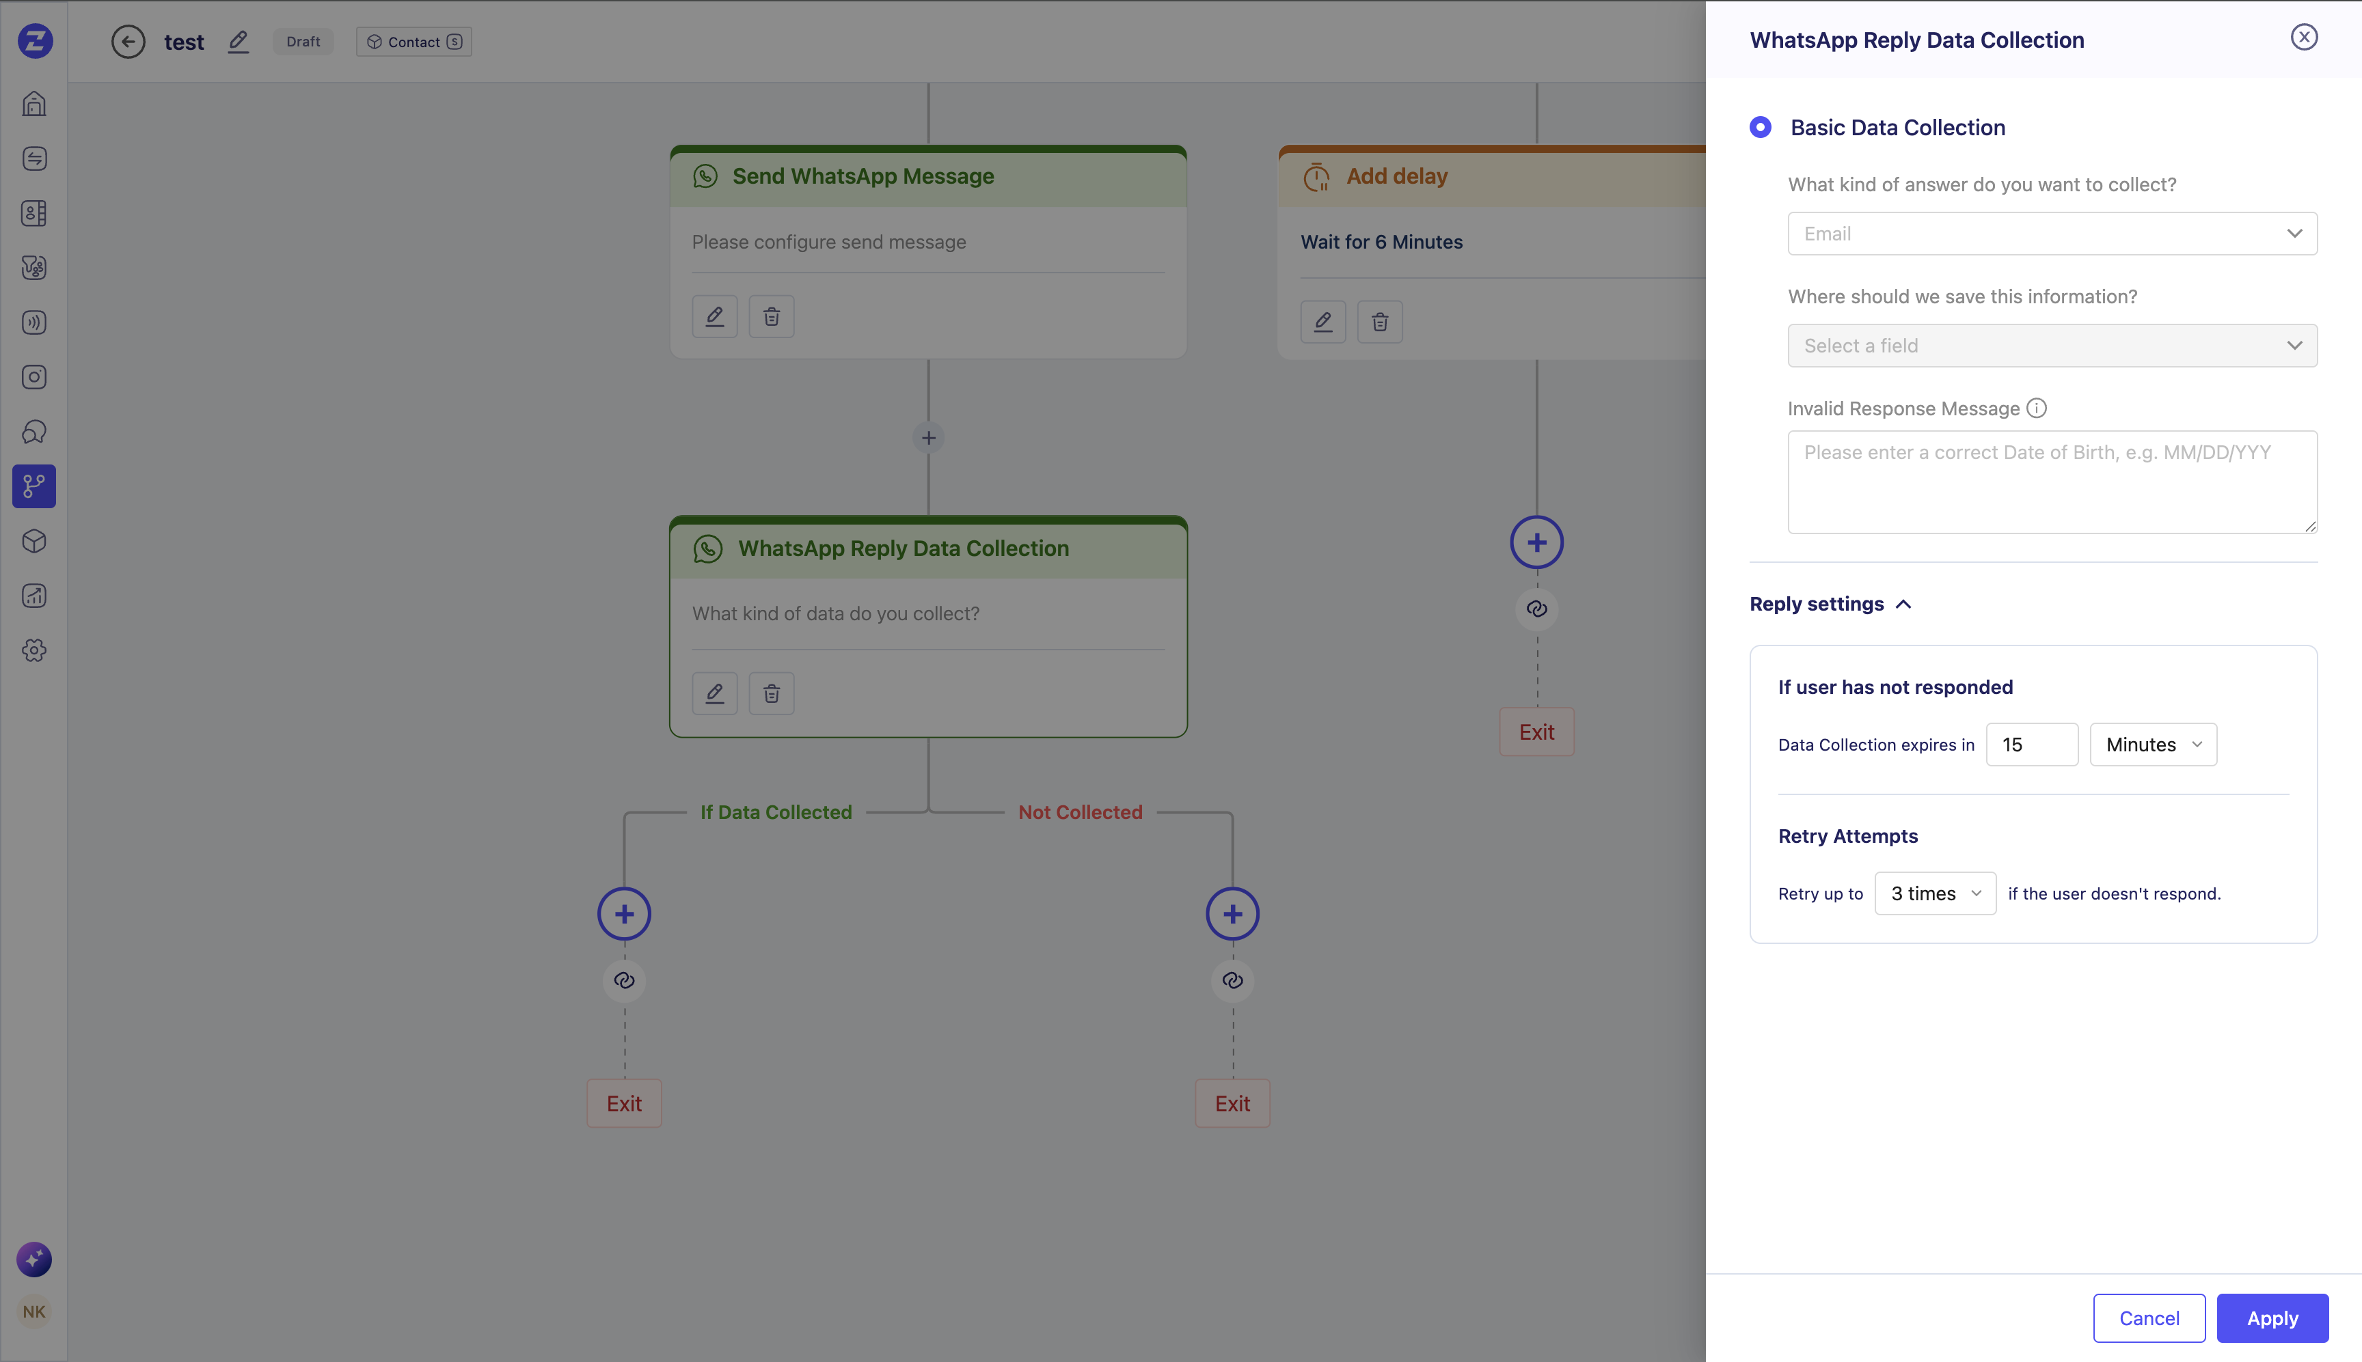Image resolution: width=2362 pixels, height=1362 pixels.
Task: Click the journeys branch icon in sidebar
Action: (x=33, y=486)
